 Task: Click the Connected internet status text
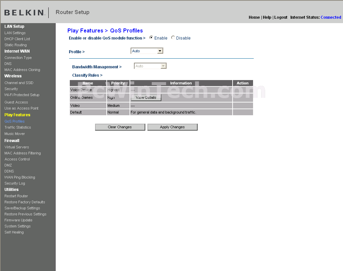pyautogui.click(x=331, y=17)
